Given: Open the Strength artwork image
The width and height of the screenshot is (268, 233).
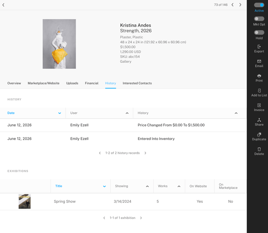Looking at the screenshot, I should 59,44.
